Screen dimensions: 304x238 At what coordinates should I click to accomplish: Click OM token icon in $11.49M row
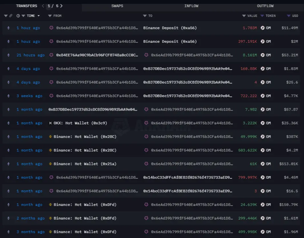(x=263, y=28)
